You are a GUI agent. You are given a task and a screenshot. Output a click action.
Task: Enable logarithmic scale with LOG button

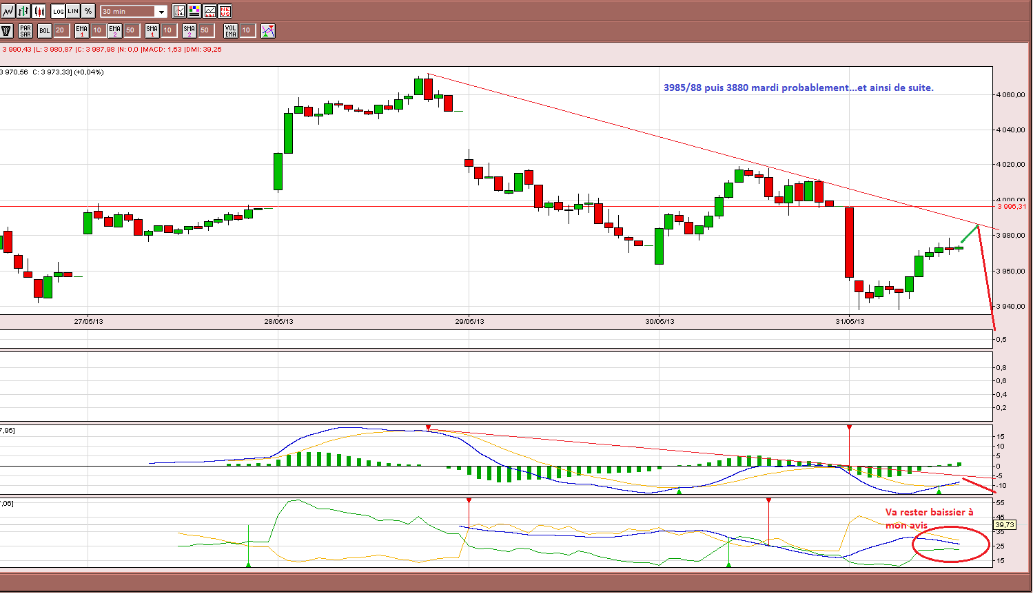point(59,11)
